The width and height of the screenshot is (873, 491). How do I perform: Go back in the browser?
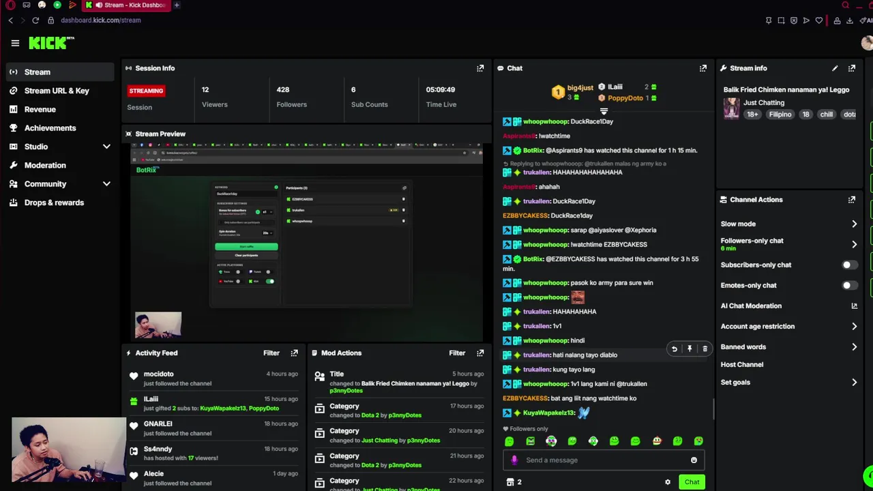click(10, 20)
